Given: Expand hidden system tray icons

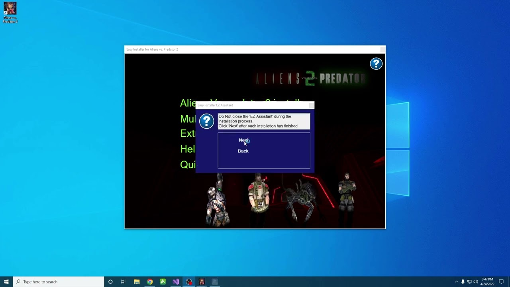Looking at the screenshot, I should (x=457, y=282).
